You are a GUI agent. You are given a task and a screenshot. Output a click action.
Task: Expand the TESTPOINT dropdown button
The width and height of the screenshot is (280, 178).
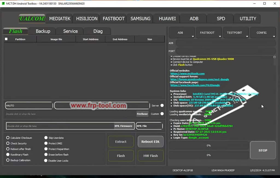[236, 33]
